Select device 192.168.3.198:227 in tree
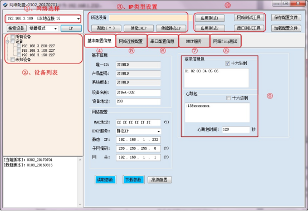The height and width of the screenshot is (211, 308). click(38, 55)
